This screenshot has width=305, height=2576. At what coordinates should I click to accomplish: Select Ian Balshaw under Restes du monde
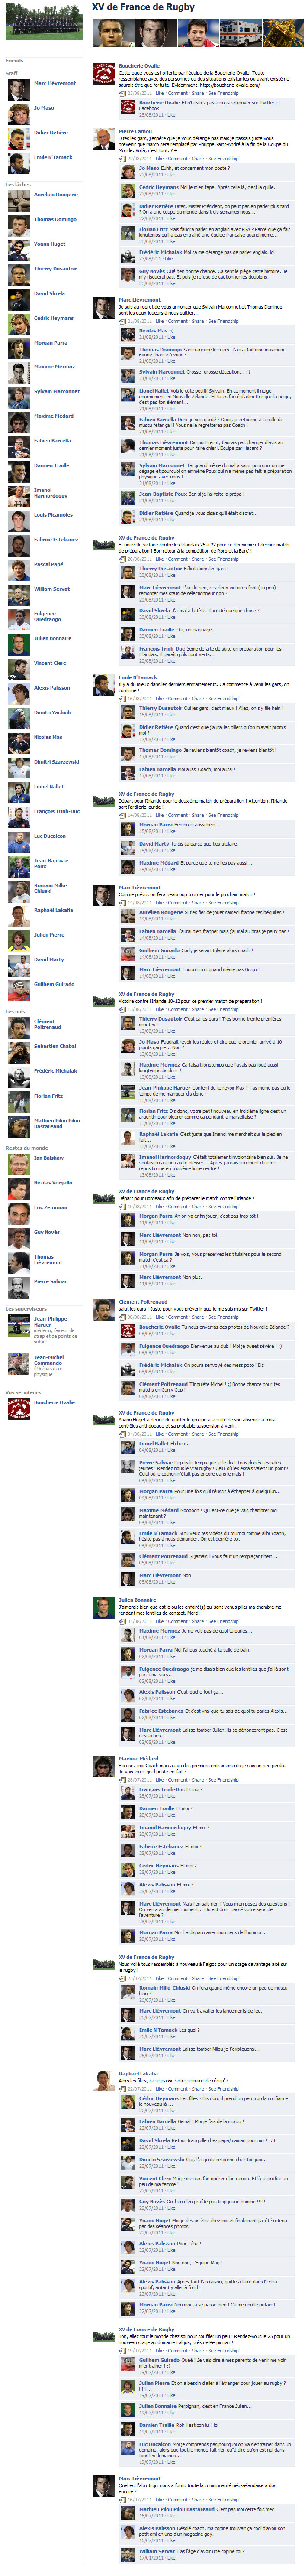coord(49,1158)
